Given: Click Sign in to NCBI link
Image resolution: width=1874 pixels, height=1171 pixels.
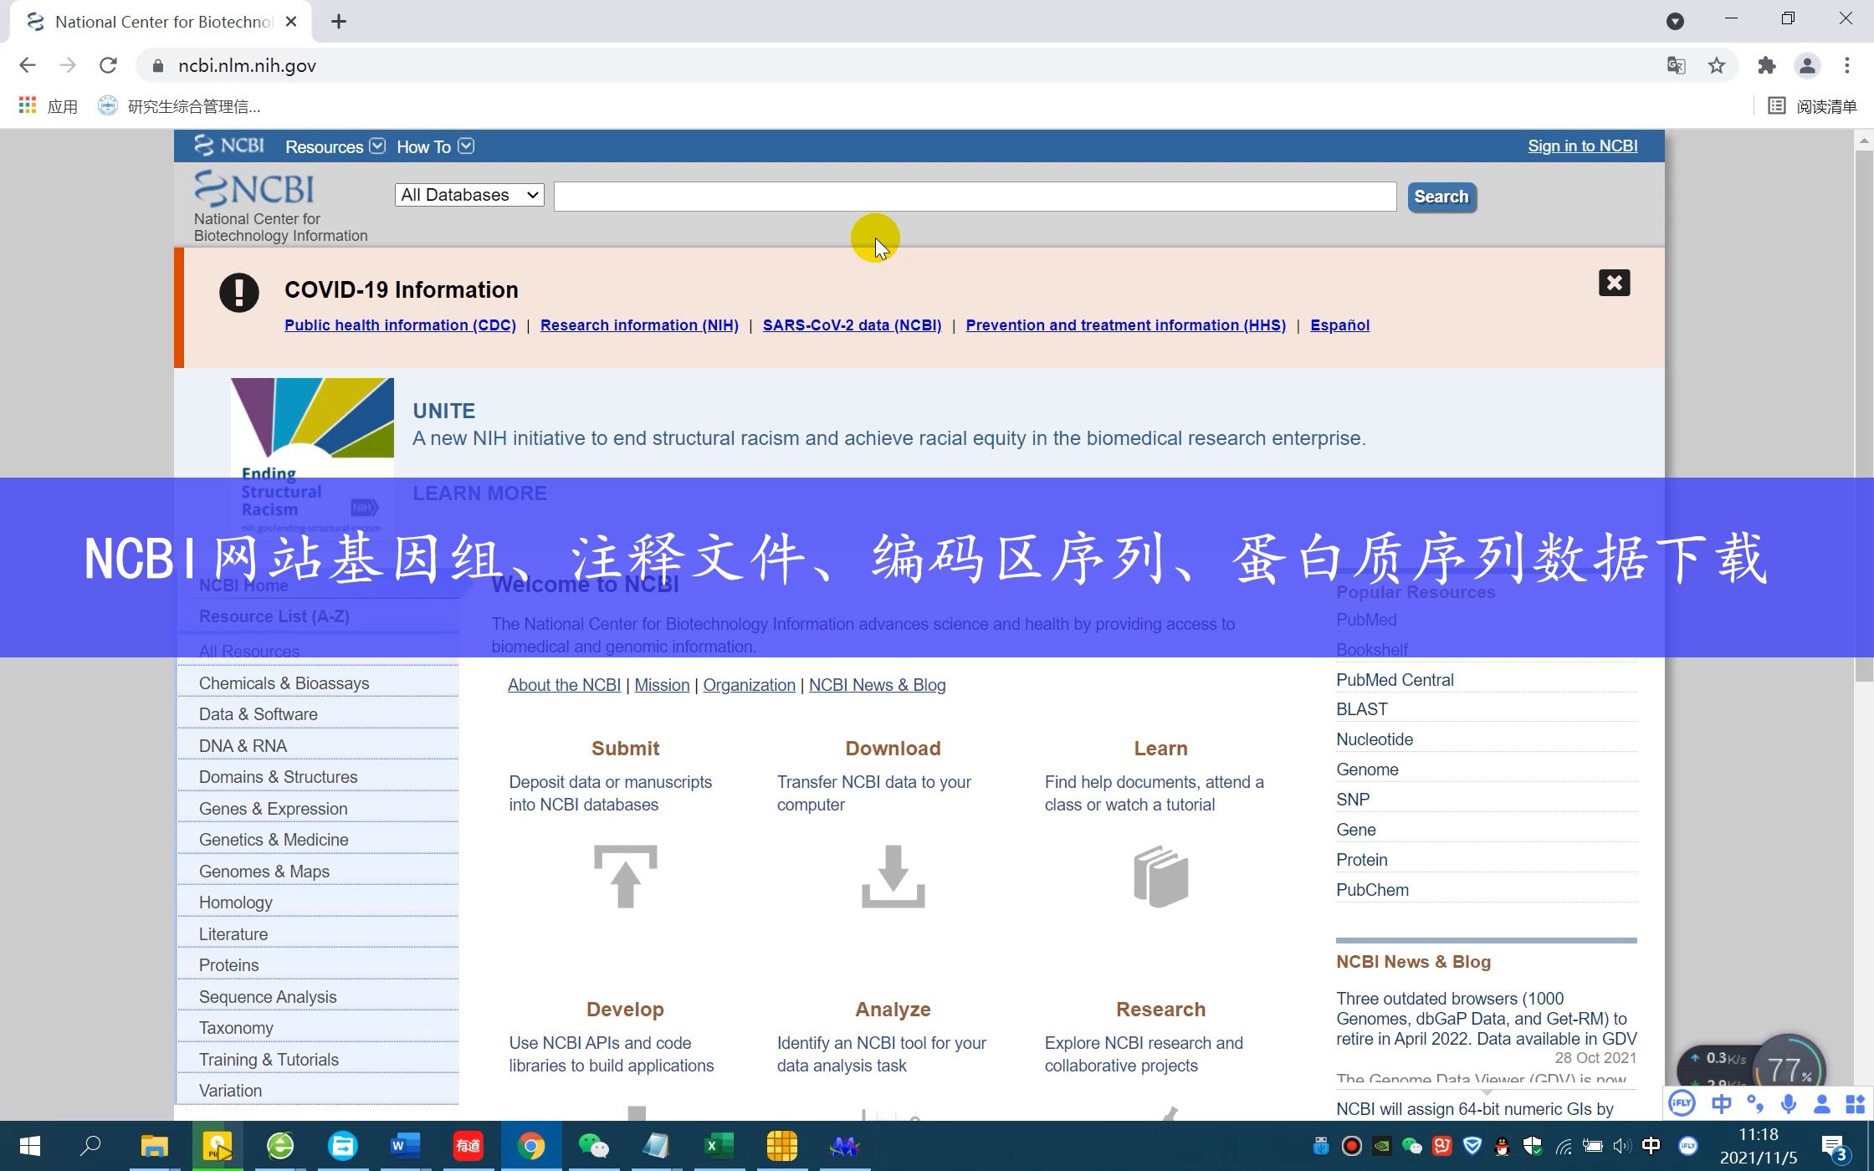Looking at the screenshot, I should tap(1582, 146).
